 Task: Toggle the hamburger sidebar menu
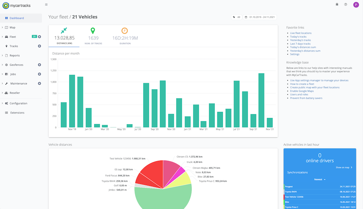46,5
